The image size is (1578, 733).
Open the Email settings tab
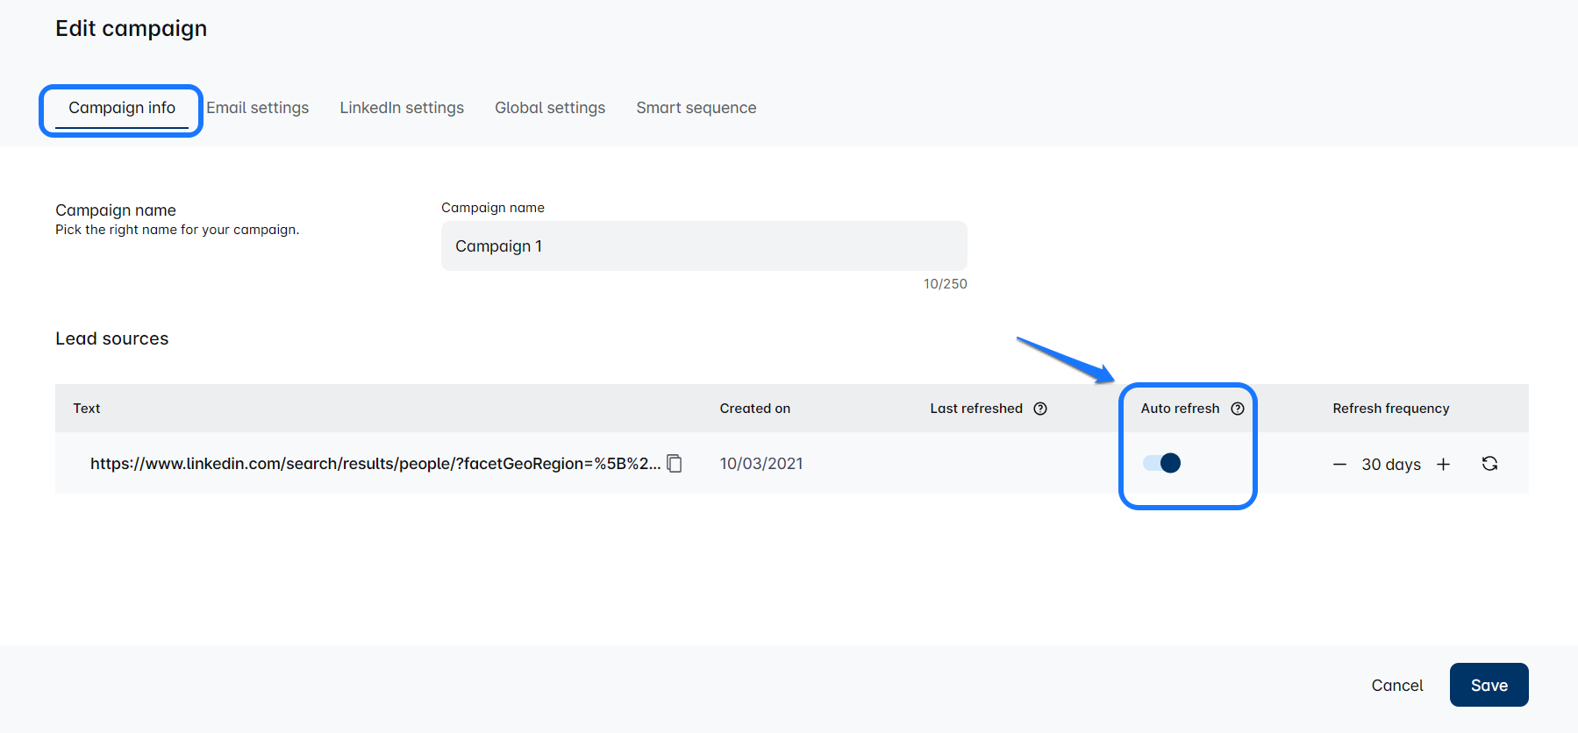[258, 108]
